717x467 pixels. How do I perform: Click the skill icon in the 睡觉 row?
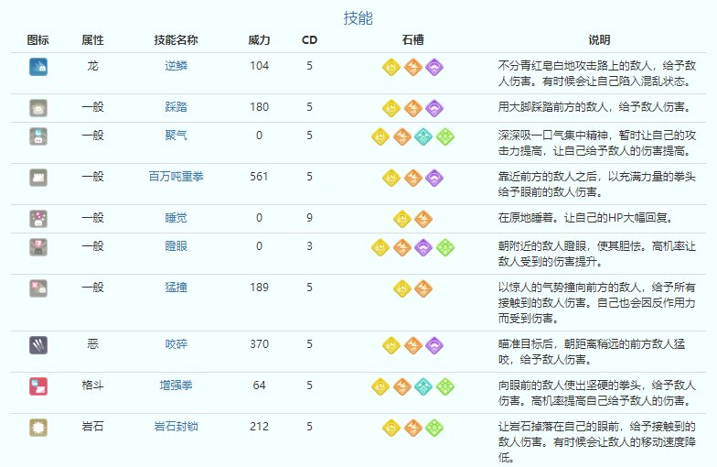click(x=38, y=219)
